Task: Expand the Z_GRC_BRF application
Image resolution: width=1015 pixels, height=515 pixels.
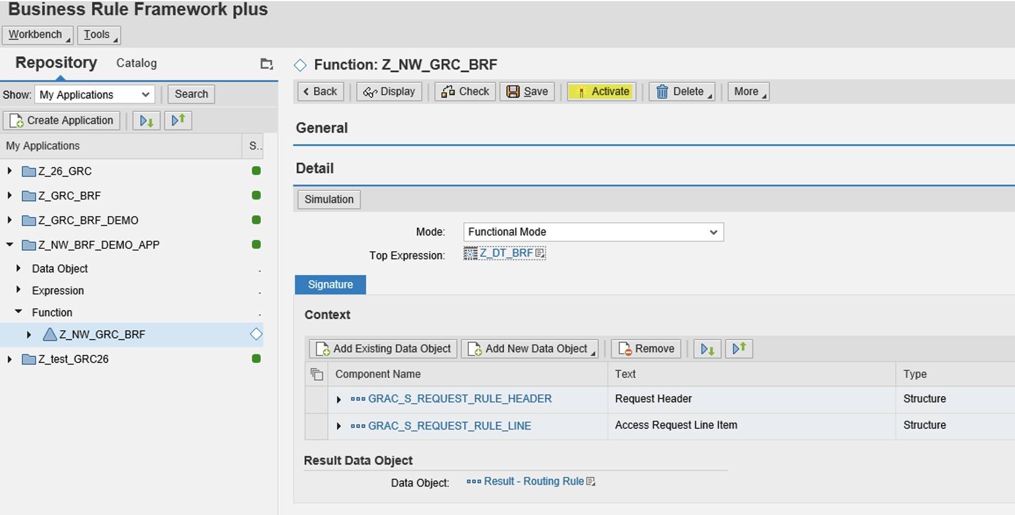Action: (x=10, y=195)
